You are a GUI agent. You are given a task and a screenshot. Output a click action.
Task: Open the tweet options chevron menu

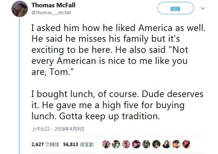coord(202,8)
